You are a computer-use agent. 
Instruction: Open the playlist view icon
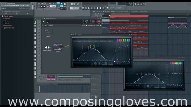click(x=83, y=8)
